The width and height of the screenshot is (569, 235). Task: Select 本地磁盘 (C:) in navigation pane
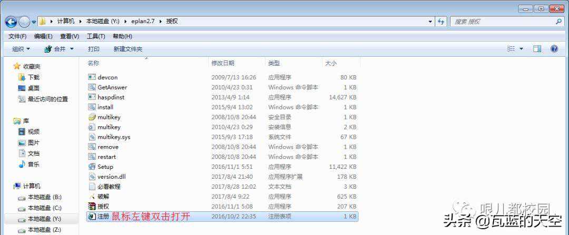coord(44,208)
